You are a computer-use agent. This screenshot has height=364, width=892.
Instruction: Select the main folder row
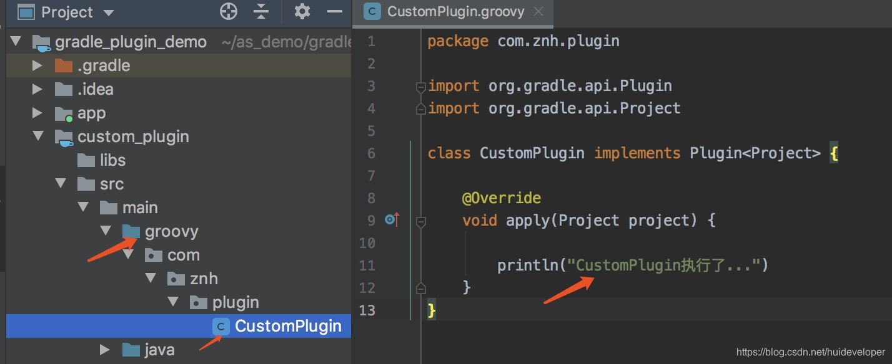point(179,208)
